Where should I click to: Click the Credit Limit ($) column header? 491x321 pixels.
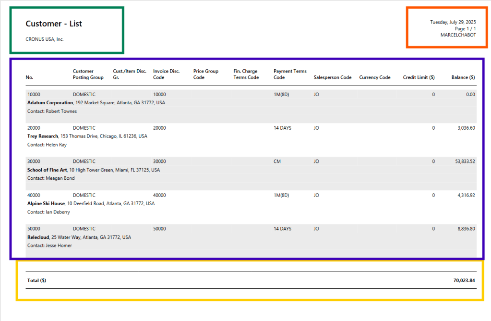click(419, 77)
